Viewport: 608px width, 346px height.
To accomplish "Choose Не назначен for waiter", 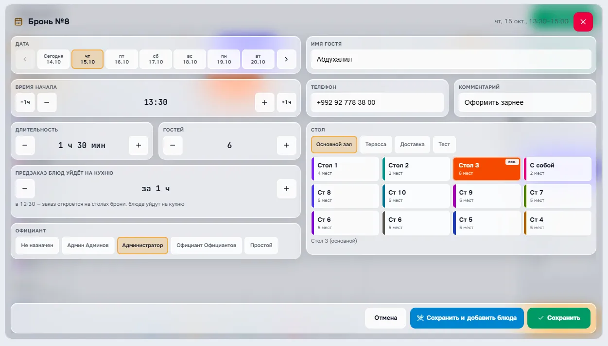I will point(37,246).
